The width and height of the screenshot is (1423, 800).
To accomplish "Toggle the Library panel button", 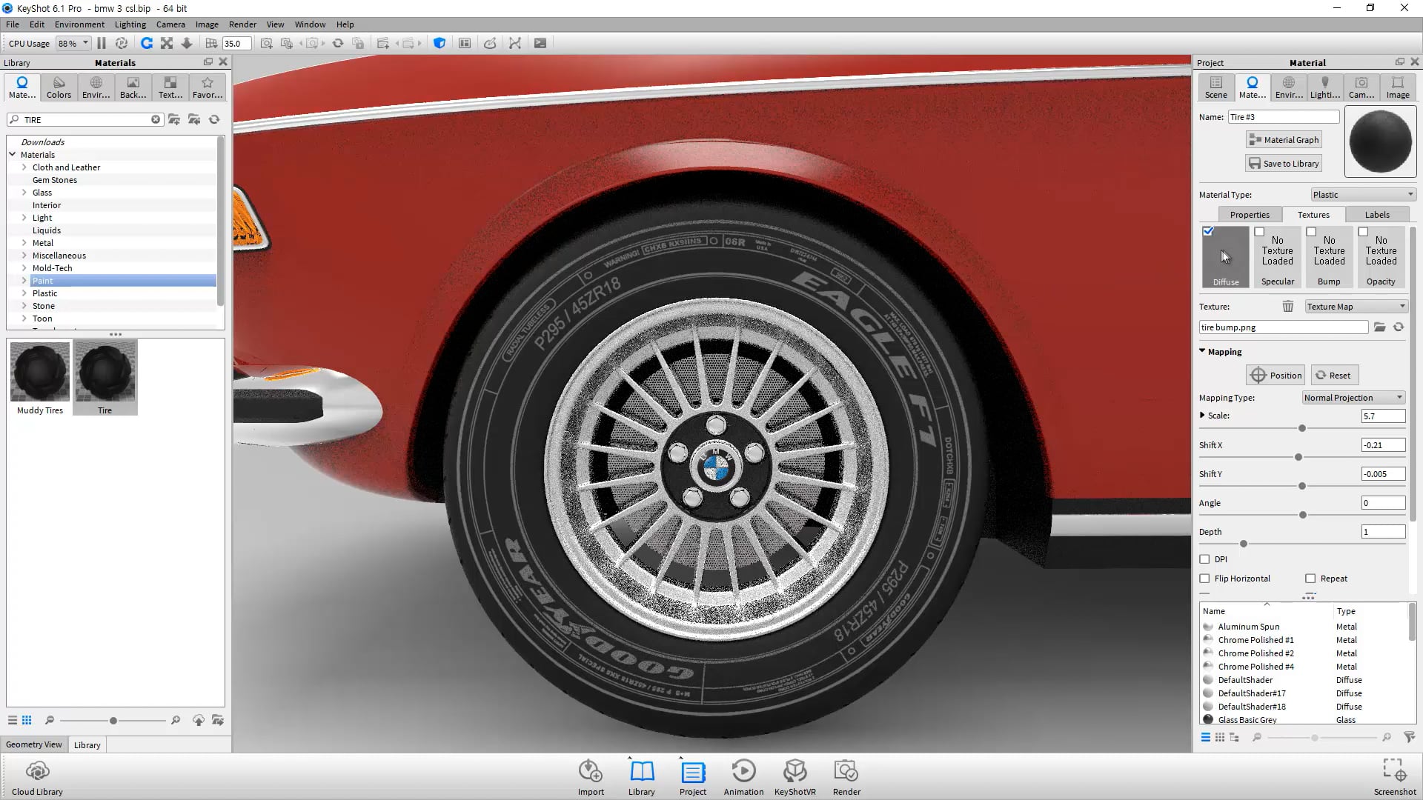I will tap(642, 778).
